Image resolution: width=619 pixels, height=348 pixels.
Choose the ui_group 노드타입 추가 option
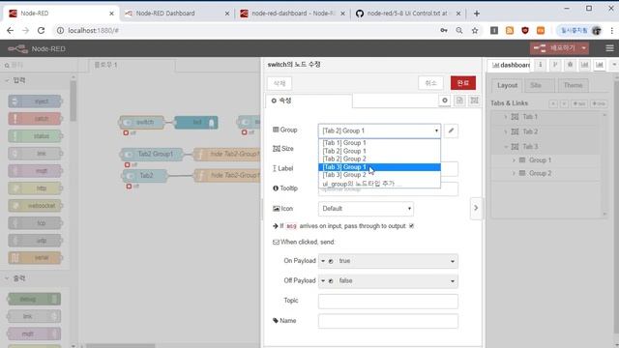pyautogui.click(x=379, y=184)
